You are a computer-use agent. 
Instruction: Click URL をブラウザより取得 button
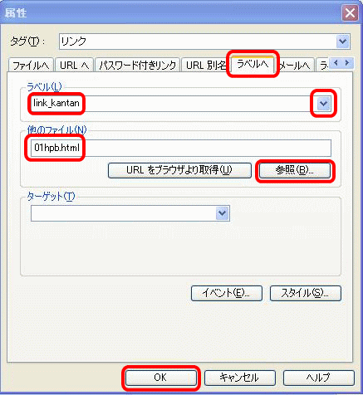(x=179, y=170)
